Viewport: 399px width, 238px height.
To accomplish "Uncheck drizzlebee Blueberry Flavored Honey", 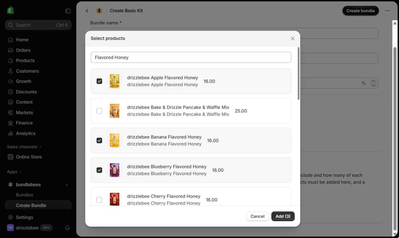I will click(99, 170).
